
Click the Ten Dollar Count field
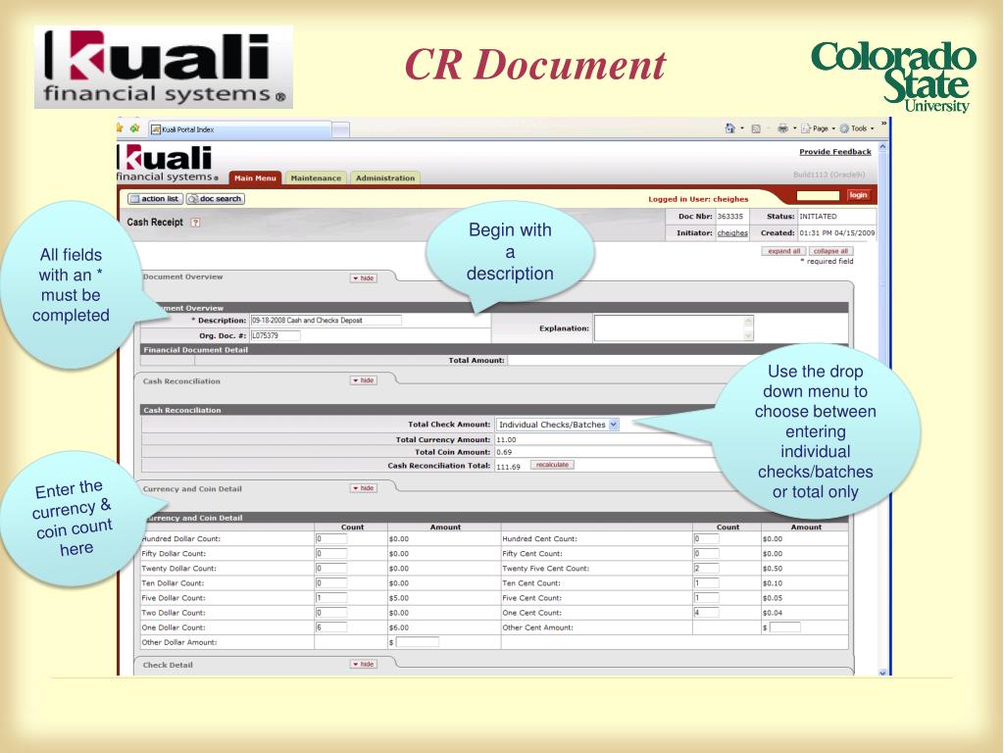point(331,582)
